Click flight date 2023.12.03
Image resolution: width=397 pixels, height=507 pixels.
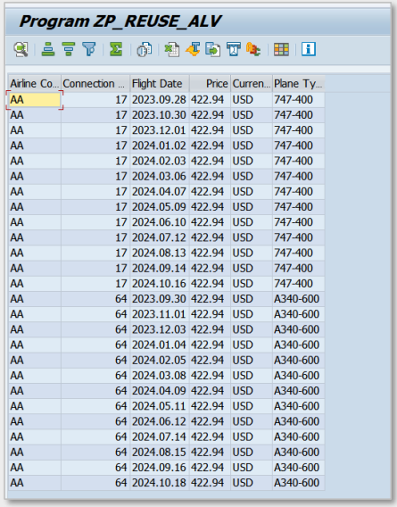tap(160, 329)
